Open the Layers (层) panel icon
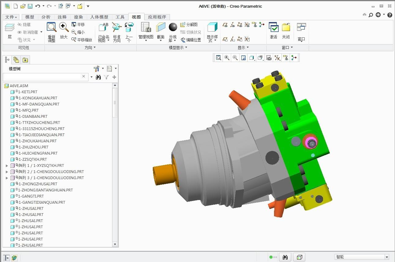The image size is (395, 262). (9, 31)
